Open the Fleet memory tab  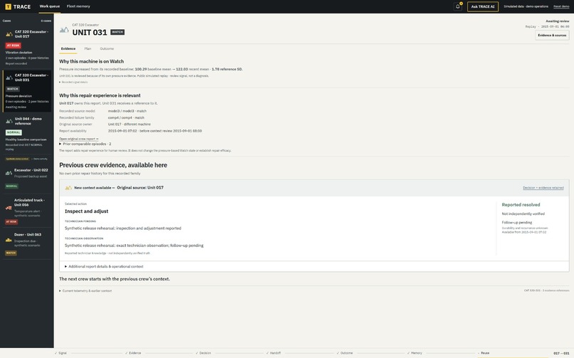point(78,6)
